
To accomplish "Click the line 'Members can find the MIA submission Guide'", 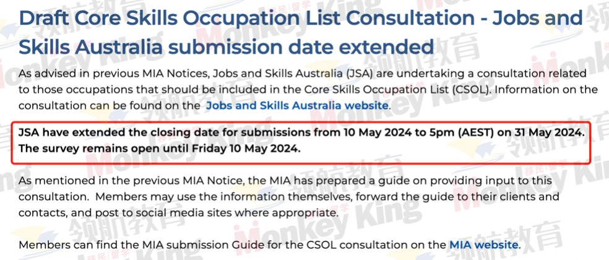I will coord(270,245).
